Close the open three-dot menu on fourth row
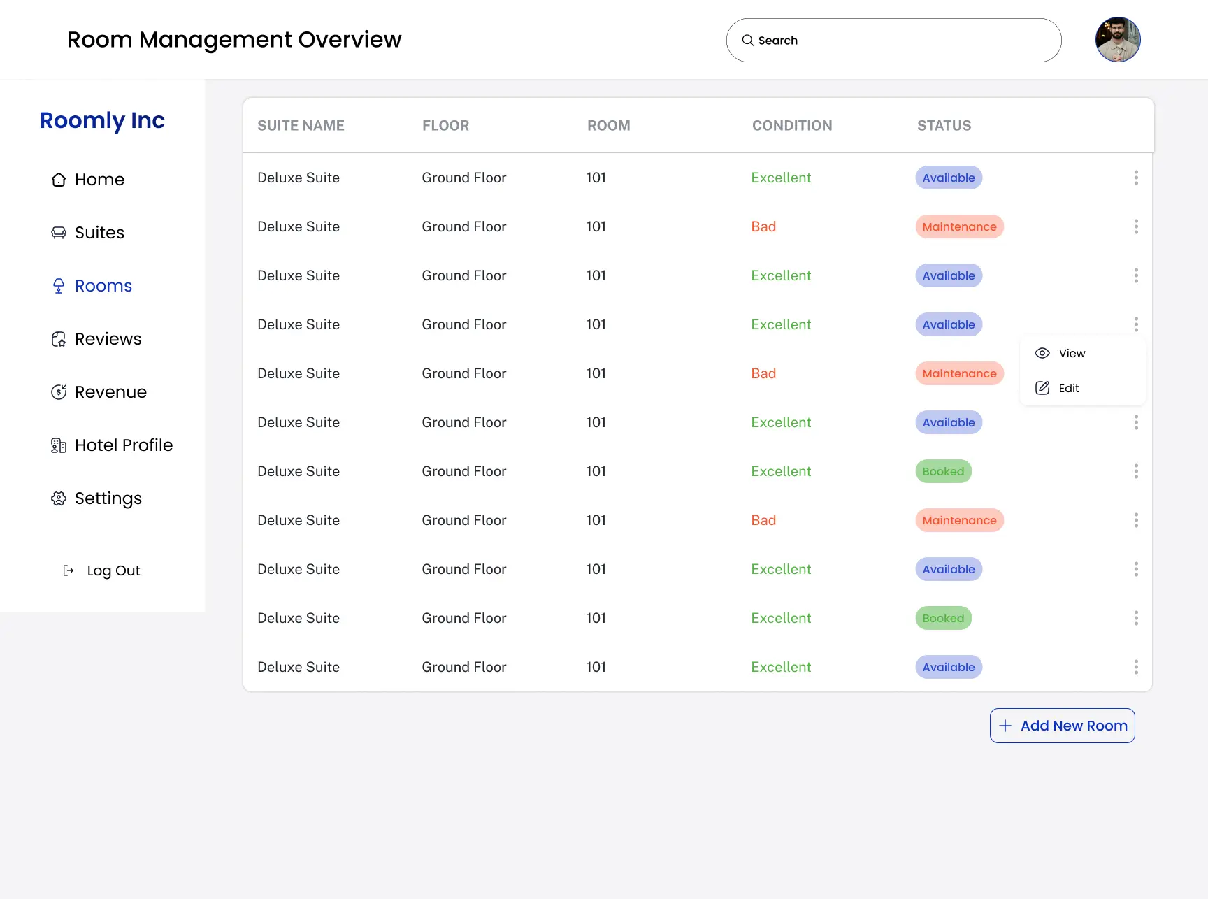Image resolution: width=1208 pixels, height=899 pixels. pyautogui.click(x=1136, y=324)
